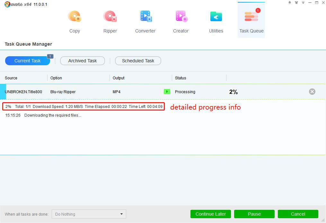Viewport: 326px width, 223px height.
Task: Switch to Archived Task tab
Action: coord(82,61)
